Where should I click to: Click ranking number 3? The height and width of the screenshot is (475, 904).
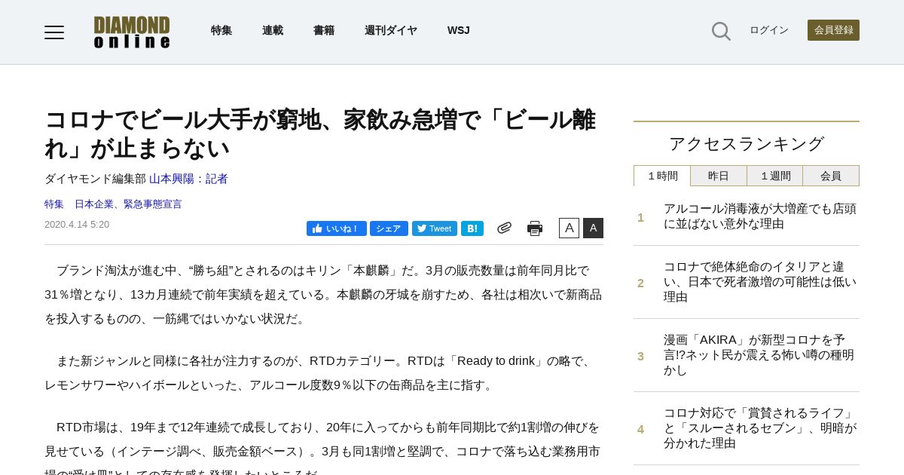641,357
